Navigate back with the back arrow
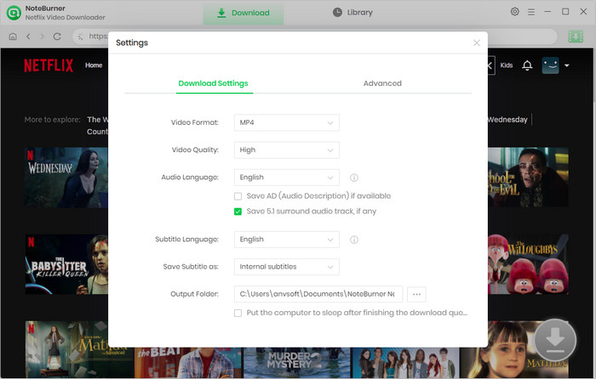The image size is (596, 379). [x=28, y=37]
